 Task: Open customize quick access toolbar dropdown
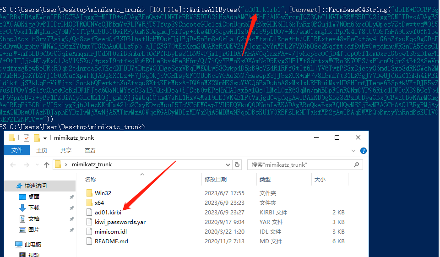tap(45, 138)
